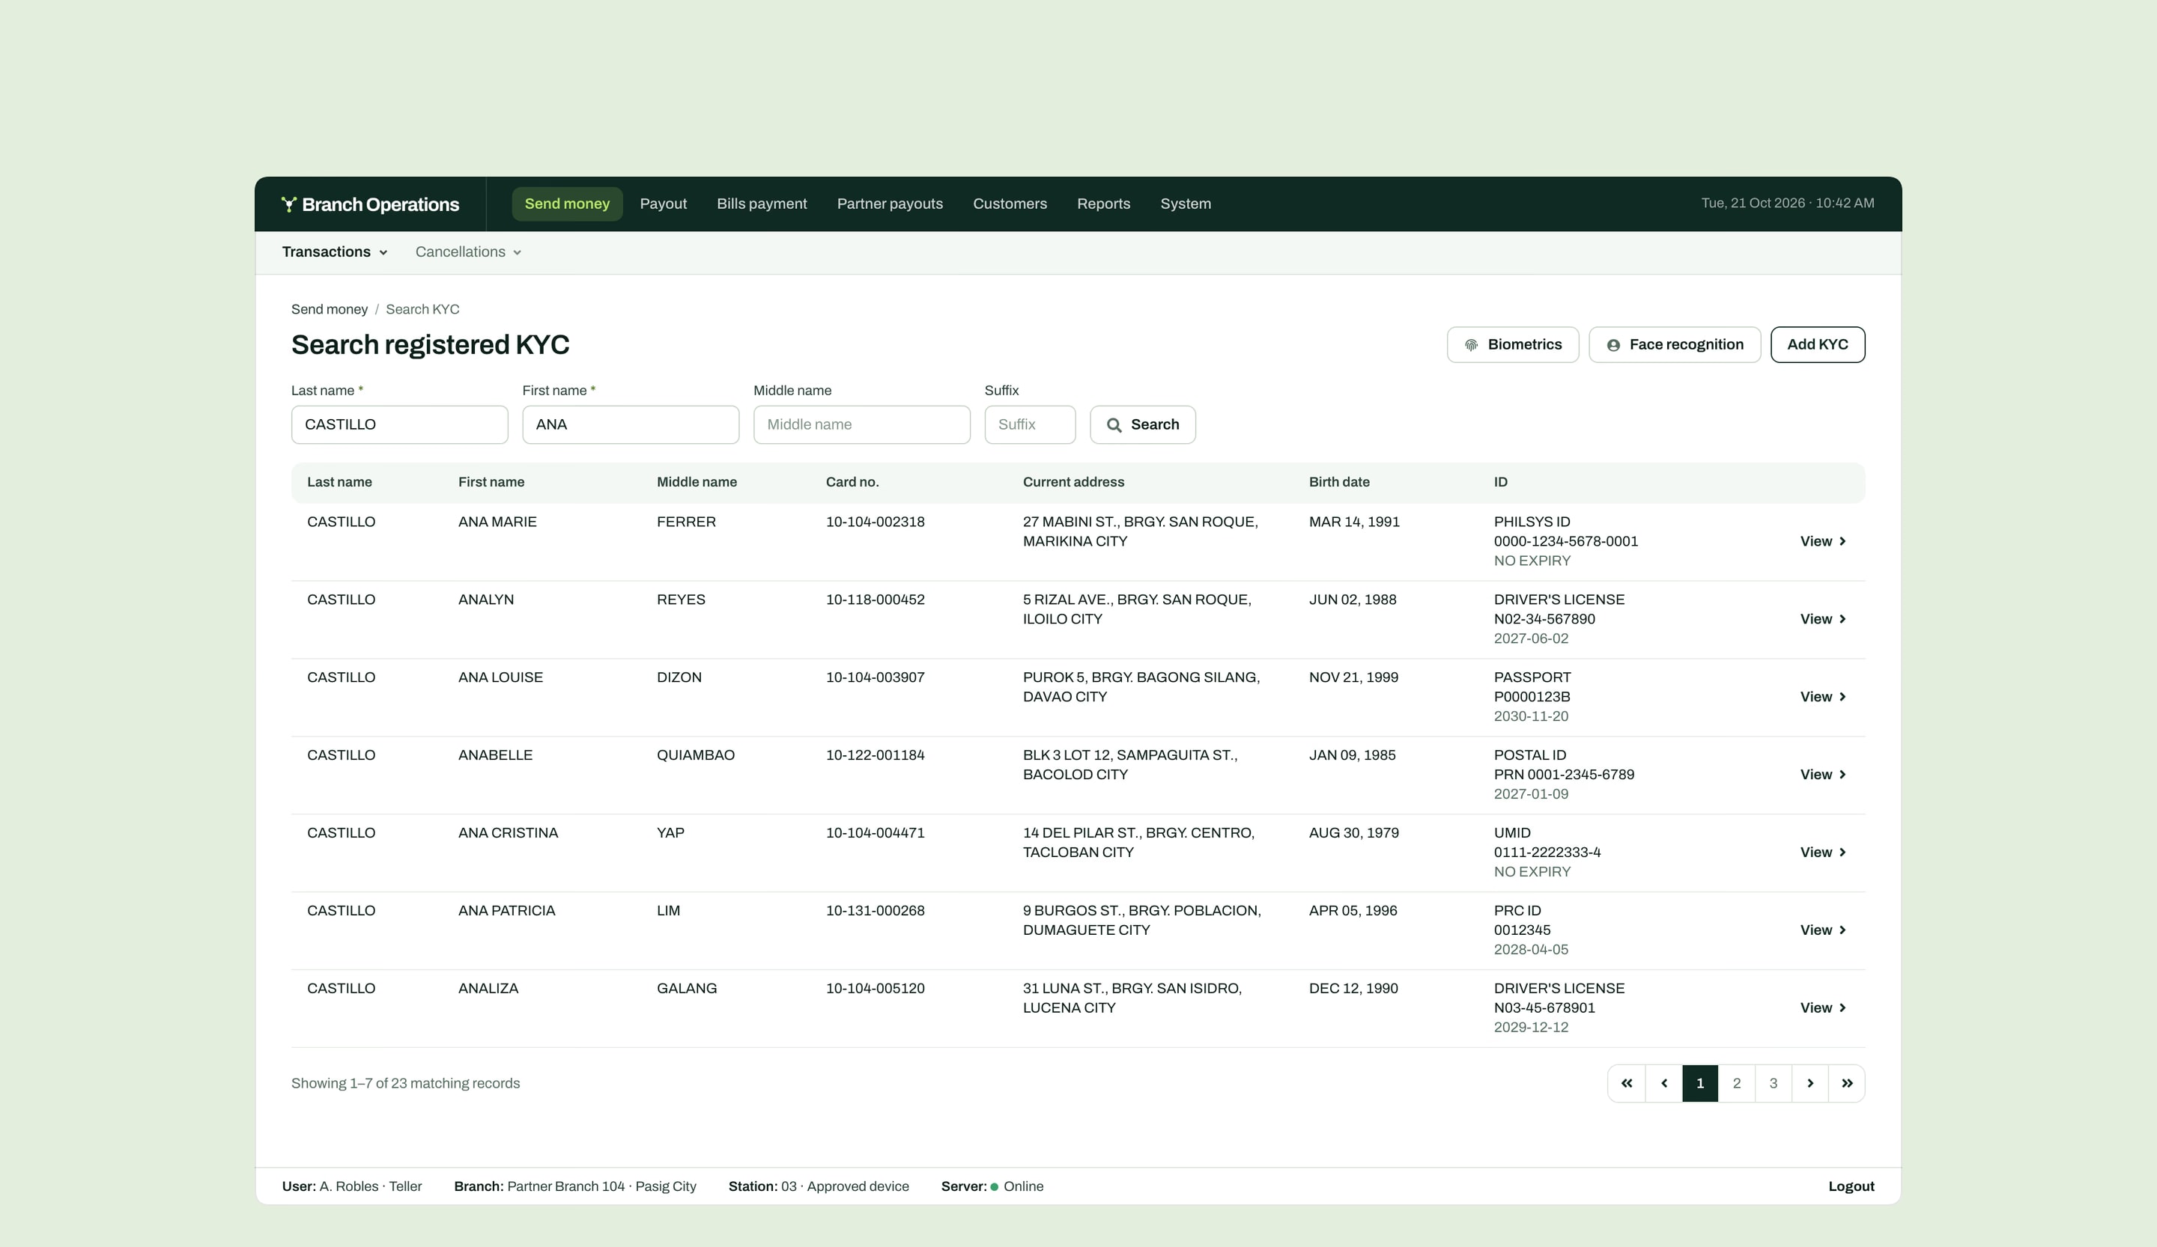
Task: Select page 2 of results
Action: click(x=1736, y=1084)
